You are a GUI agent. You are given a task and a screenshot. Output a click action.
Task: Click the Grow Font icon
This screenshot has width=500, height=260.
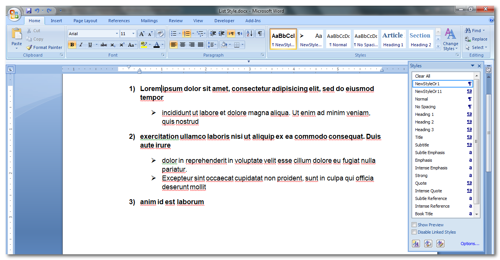(x=141, y=34)
